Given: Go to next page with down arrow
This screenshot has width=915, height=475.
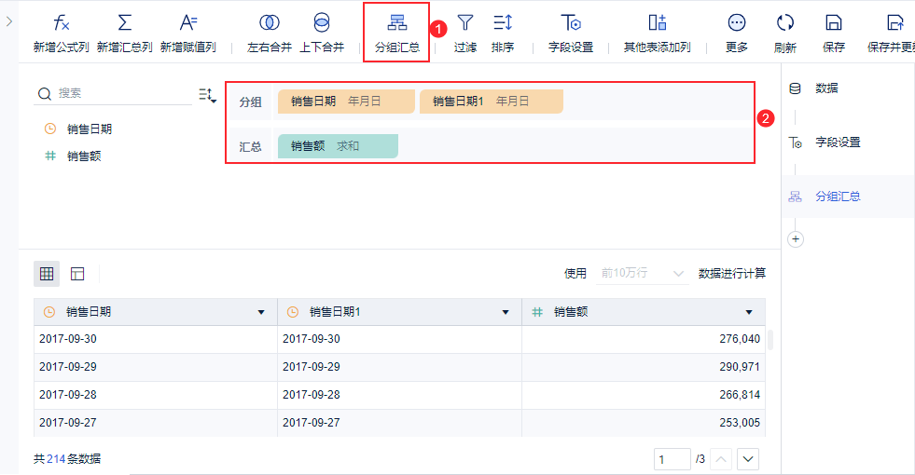Looking at the screenshot, I should tap(748, 459).
